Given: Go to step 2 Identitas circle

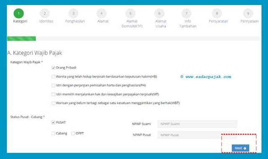Looking at the screenshot, I should tap(45, 13).
